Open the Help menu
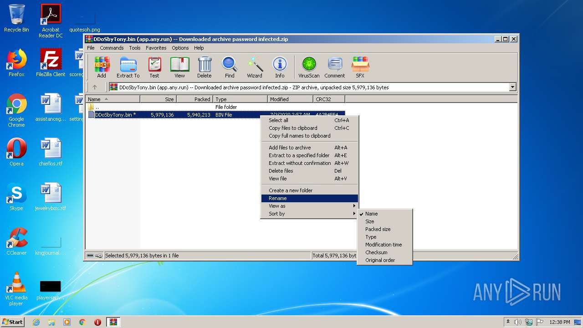 [199, 48]
